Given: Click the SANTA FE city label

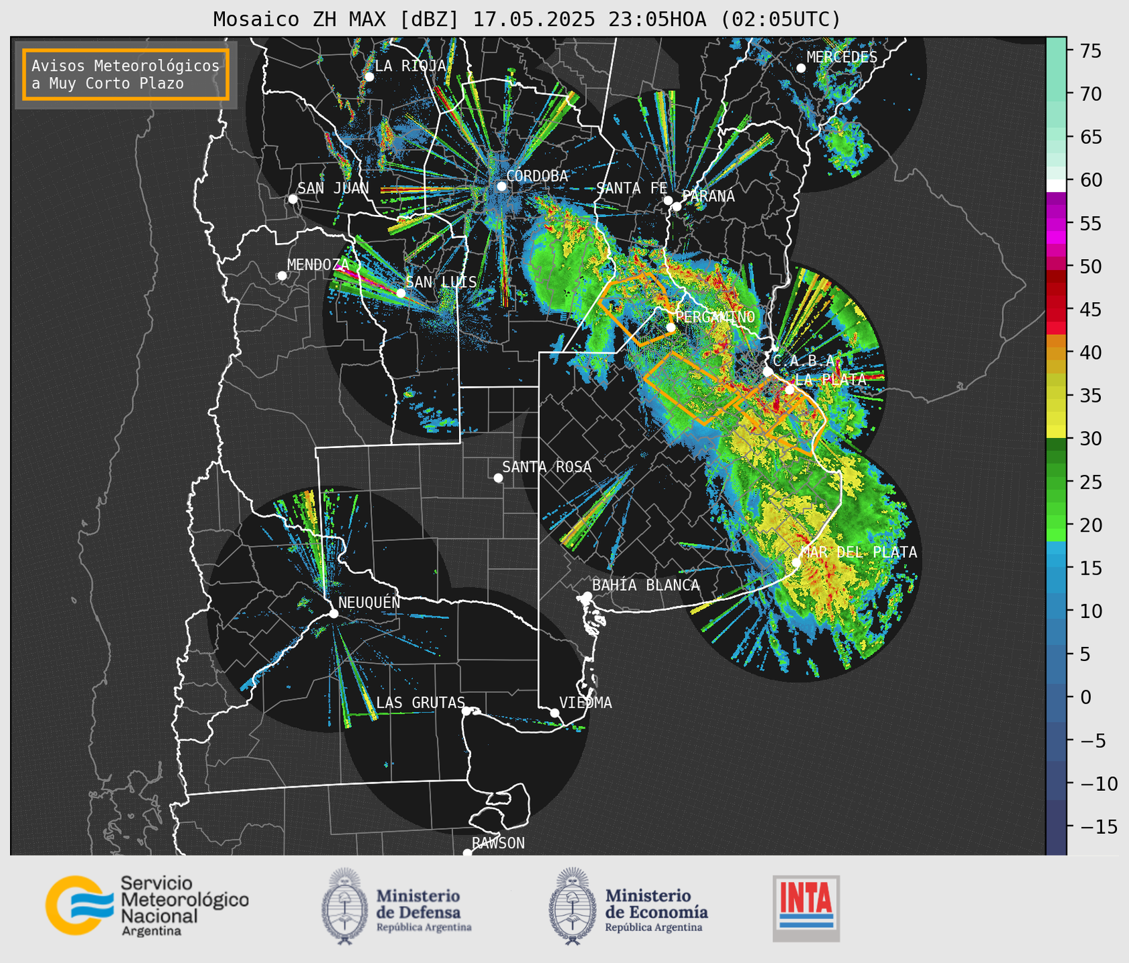Looking at the screenshot, I should (632, 188).
